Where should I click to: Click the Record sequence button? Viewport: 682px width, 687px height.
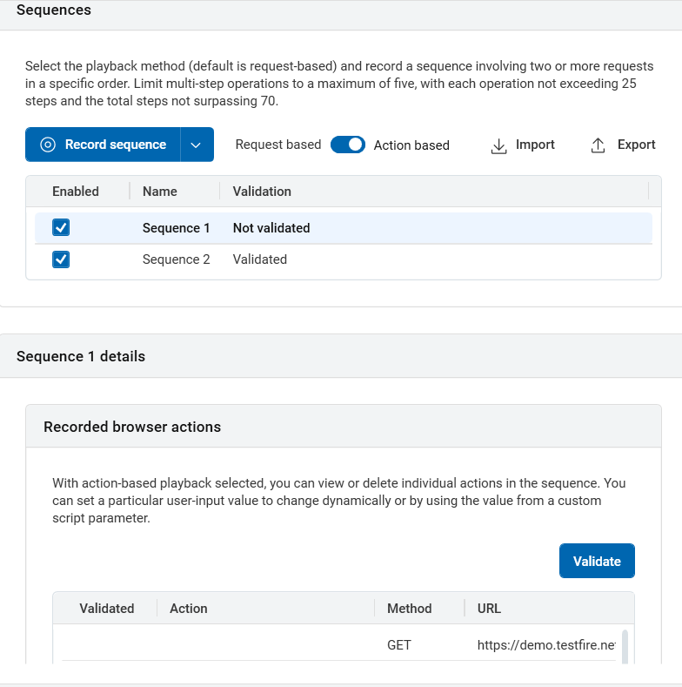(x=104, y=145)
